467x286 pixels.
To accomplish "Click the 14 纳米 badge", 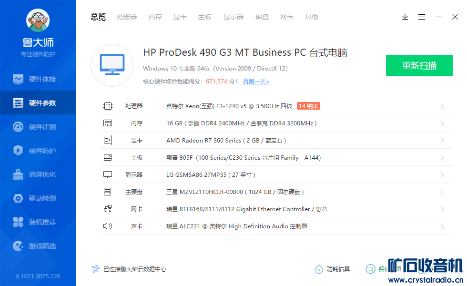I will [309, 106].
